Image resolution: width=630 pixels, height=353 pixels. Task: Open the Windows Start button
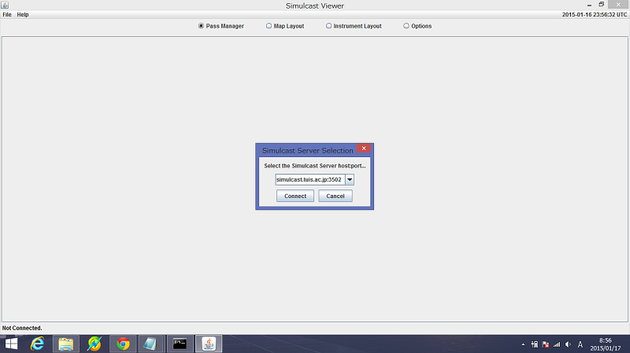click(11, 344)
